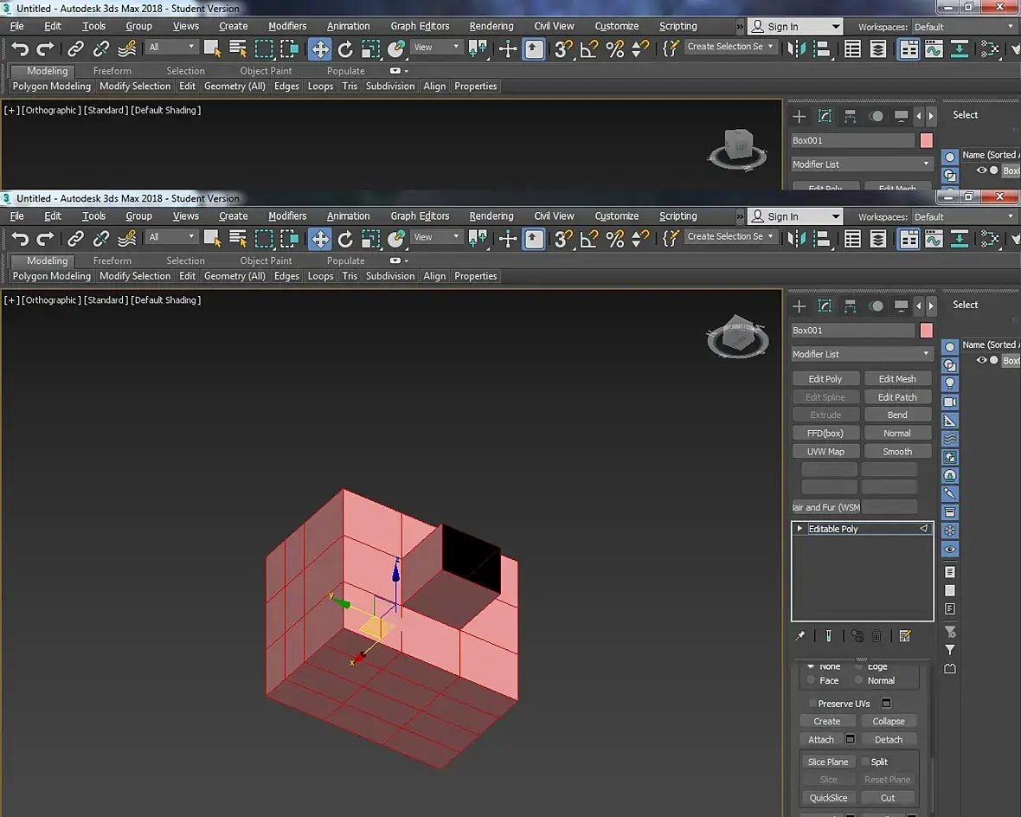Toggle Show End Result icon under the stack
Viewport: 1021px width, 817px height.
828,636
